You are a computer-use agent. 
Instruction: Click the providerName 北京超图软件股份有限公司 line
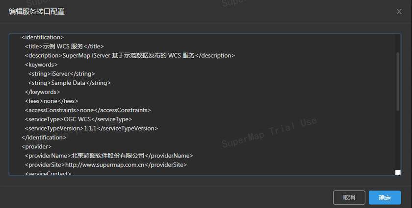[109, 156]
